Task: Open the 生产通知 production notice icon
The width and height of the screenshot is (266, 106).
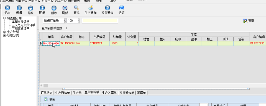Action: 91,8
